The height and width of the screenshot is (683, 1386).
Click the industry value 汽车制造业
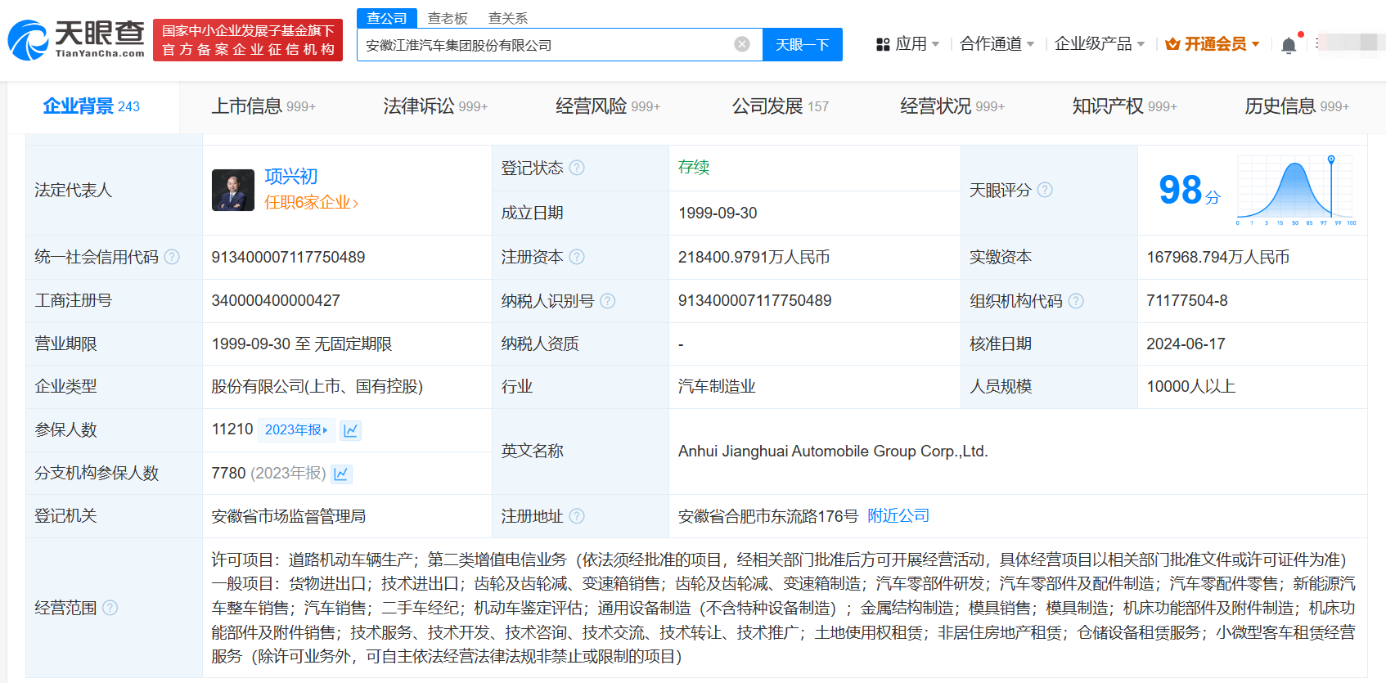[717, 386]
